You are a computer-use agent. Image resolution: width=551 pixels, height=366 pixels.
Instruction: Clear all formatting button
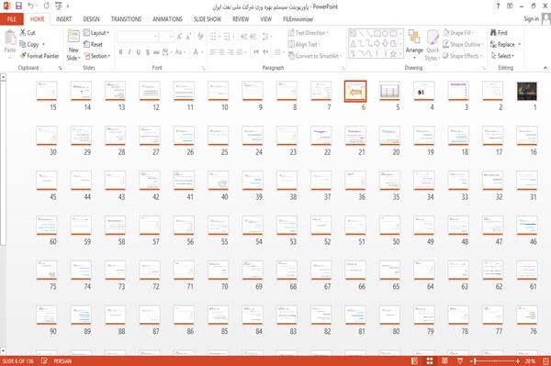(200, 36)
